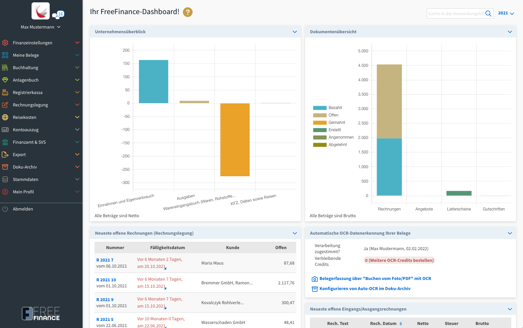Open invoice R 2021 10
This screenshot has height=328, width=523.
[106, 280]
